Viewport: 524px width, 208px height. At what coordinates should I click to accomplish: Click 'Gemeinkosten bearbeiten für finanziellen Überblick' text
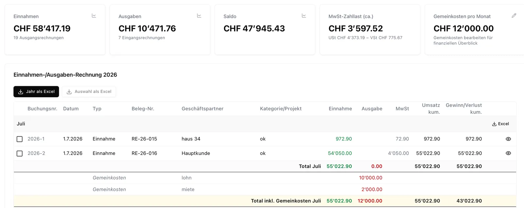(x=463, y=40)
